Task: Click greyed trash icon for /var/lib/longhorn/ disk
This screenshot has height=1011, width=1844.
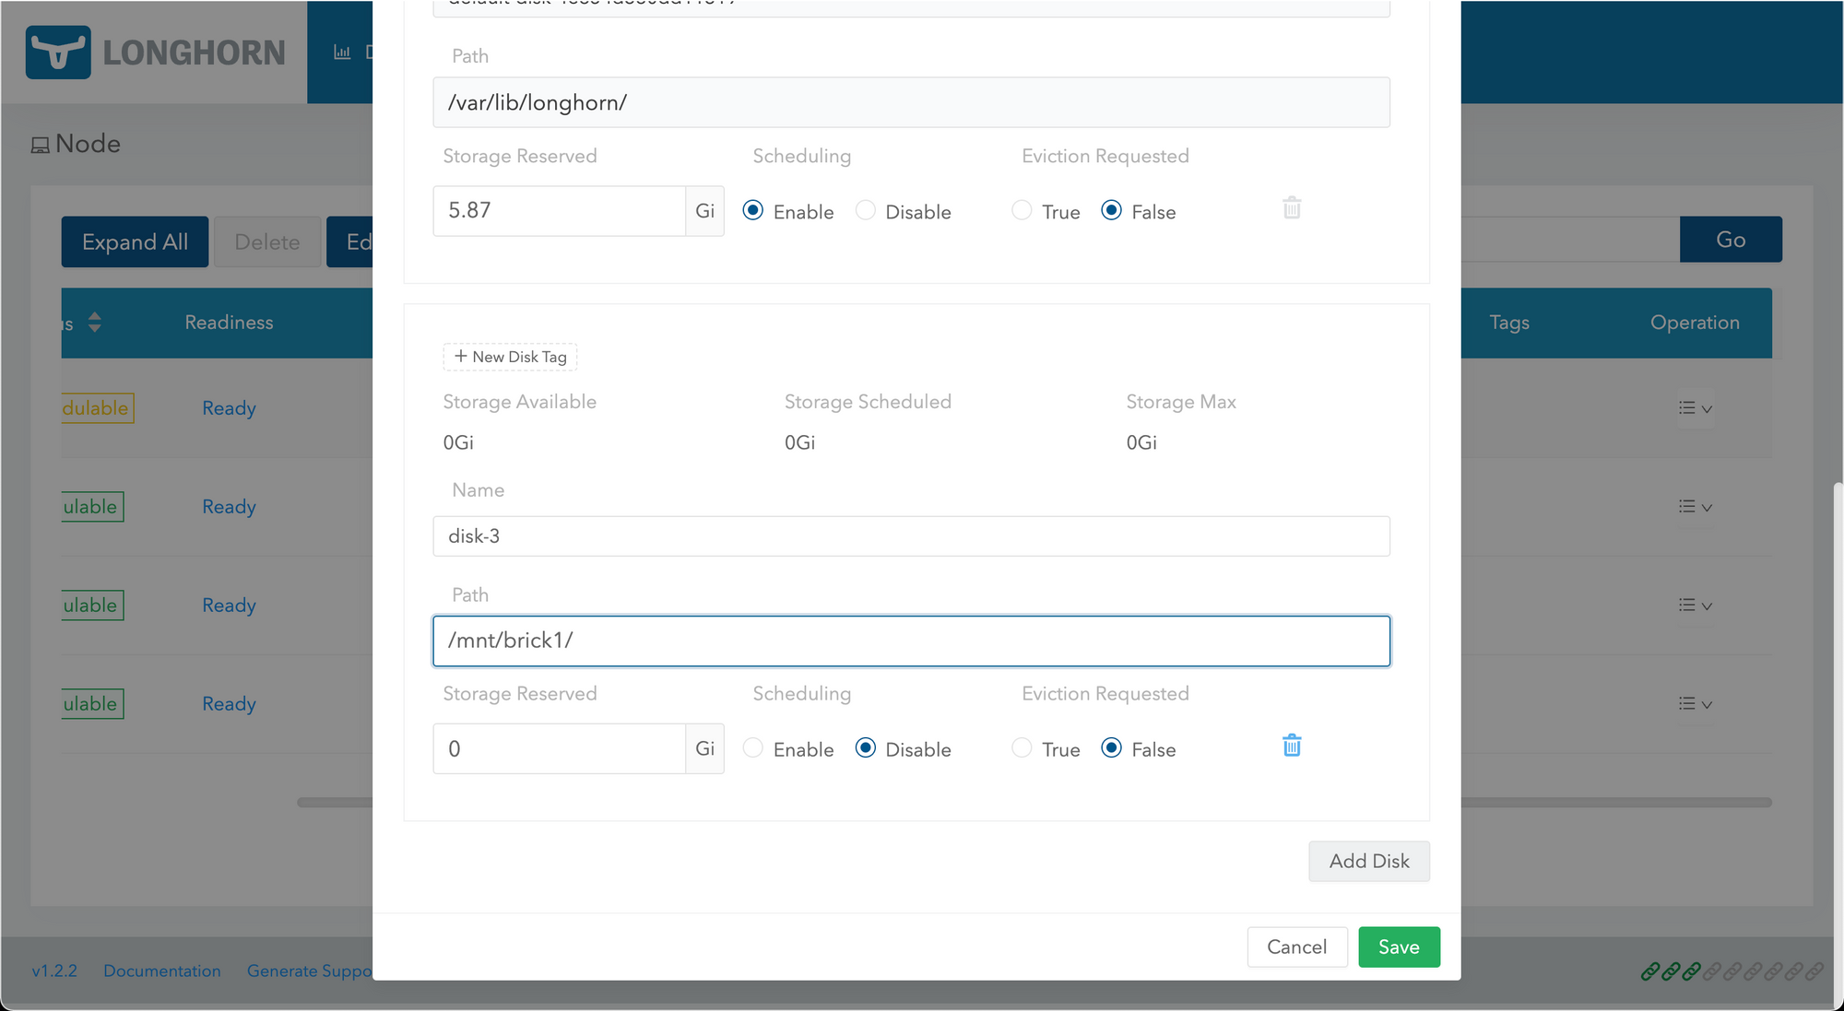Action: click(1292, 208)
